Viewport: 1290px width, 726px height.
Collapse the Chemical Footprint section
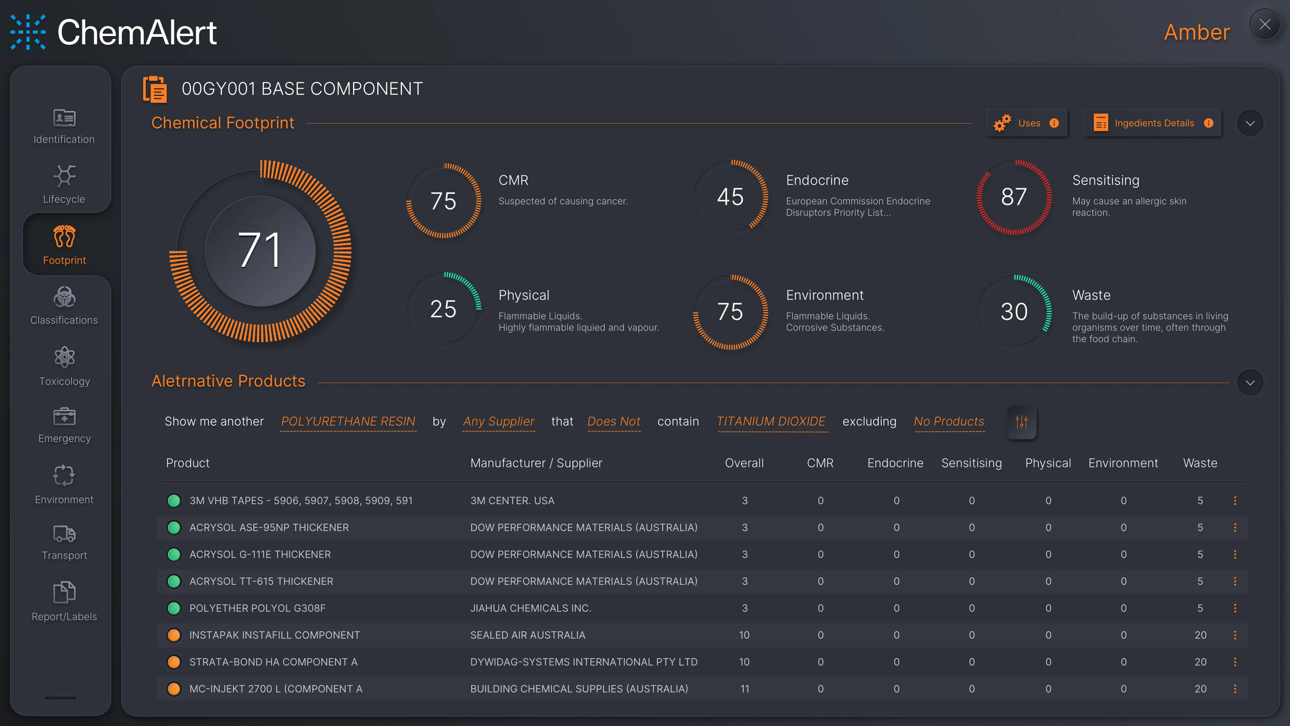[1250, 123]
